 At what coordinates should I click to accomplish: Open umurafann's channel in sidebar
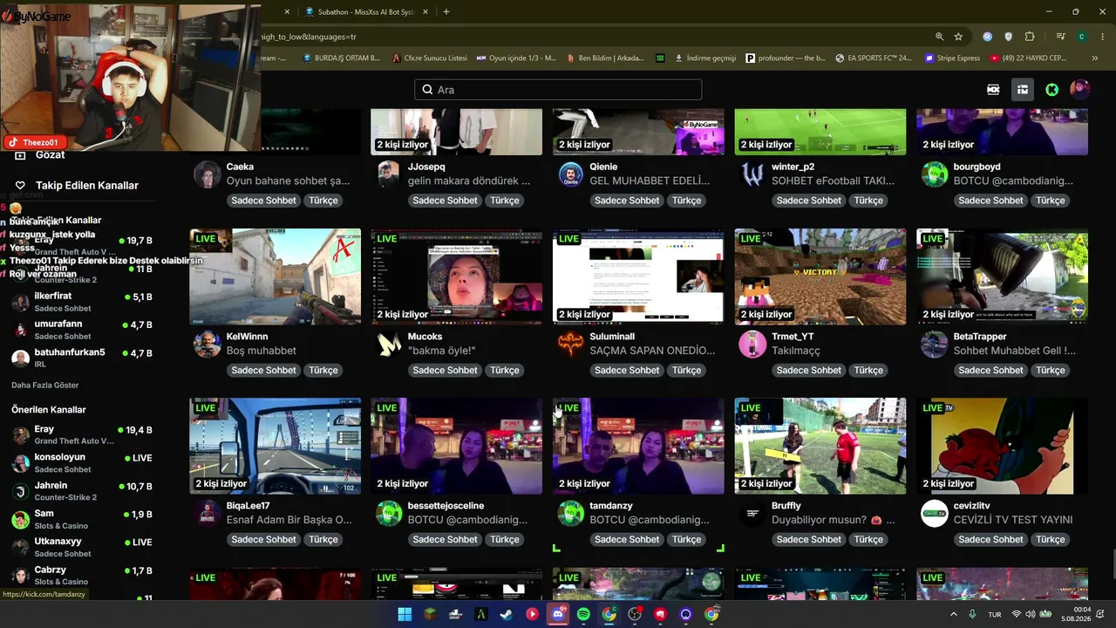click(x=81, y=330)
